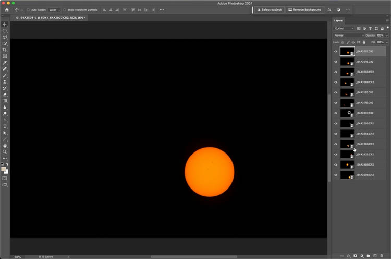391x259 pixels.
Task: Select the Spot Healing Brush tool
Action: pos(5,69)
